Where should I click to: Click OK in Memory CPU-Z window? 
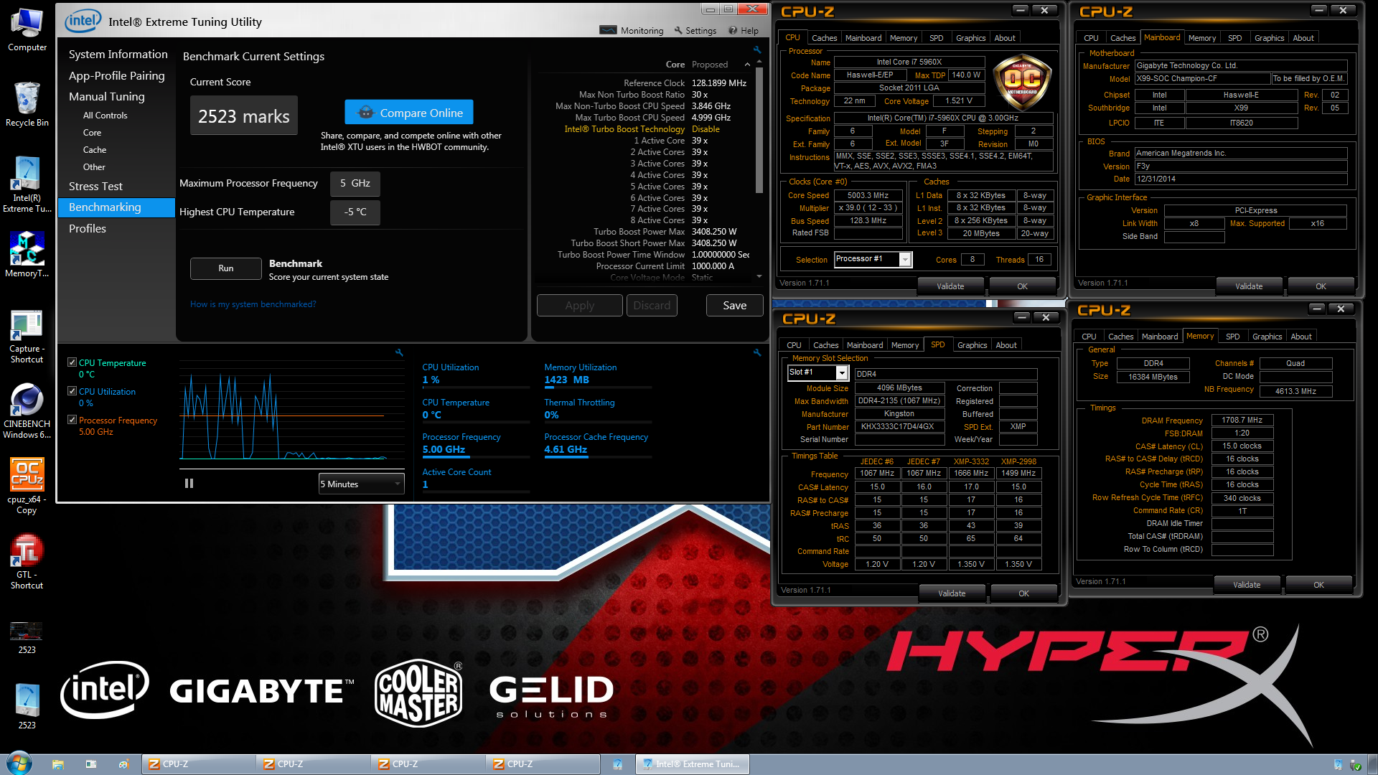(1318, 585)
